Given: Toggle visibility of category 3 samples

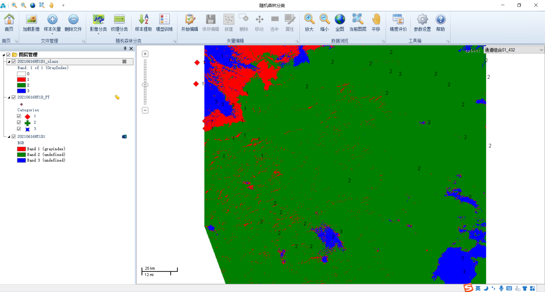Looking at the screenshot, I should point(19,129).
